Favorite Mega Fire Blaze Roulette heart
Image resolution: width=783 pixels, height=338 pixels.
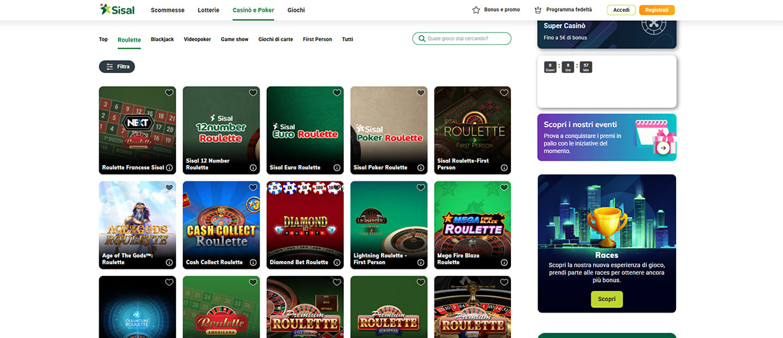504,187
